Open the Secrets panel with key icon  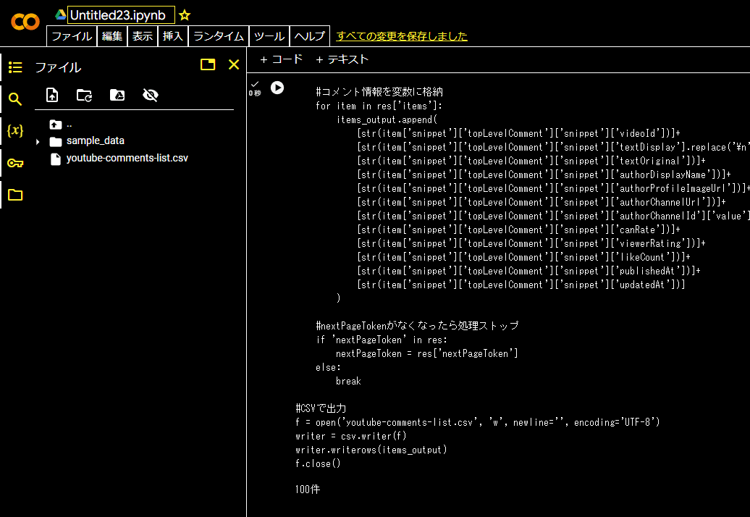(14, 162)
